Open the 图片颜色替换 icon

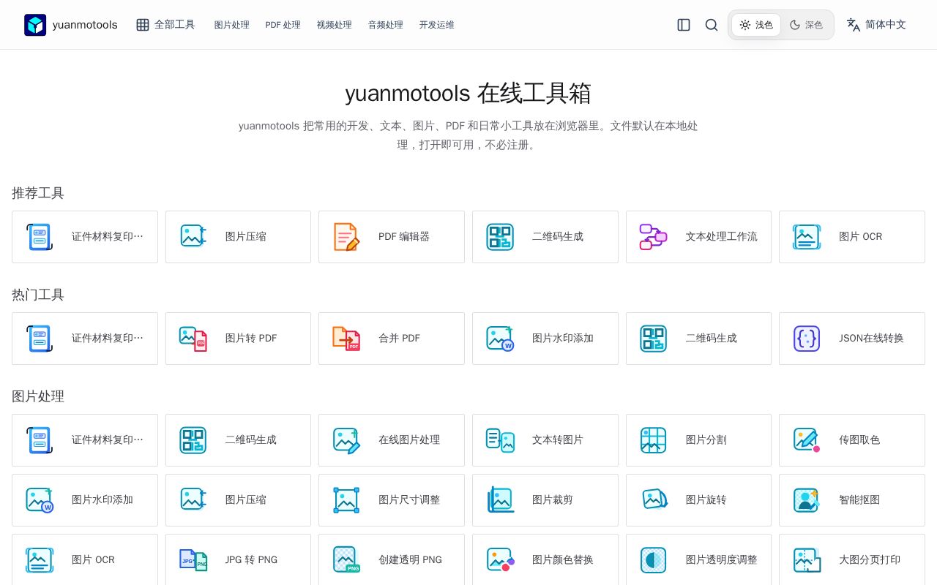click(500, 560)
